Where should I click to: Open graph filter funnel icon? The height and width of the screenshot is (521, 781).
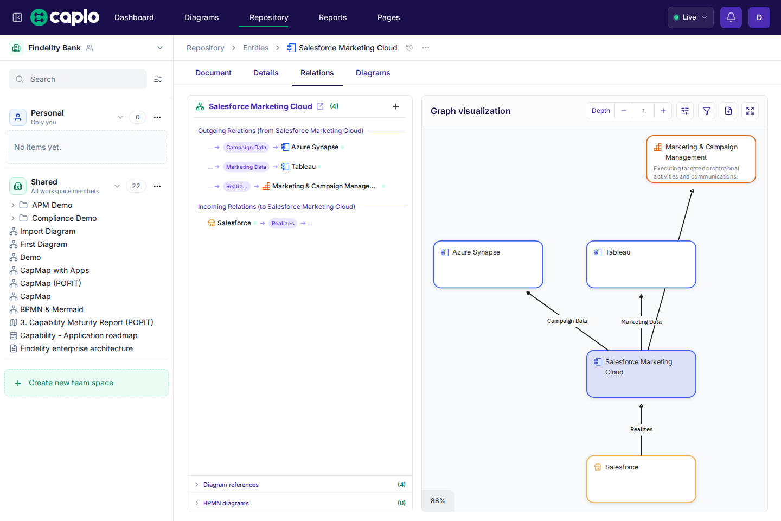click(x=707, y=111)
